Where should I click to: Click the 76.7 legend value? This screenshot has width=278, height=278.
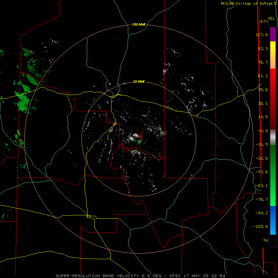pyautogui.click(x=263, y=62)
